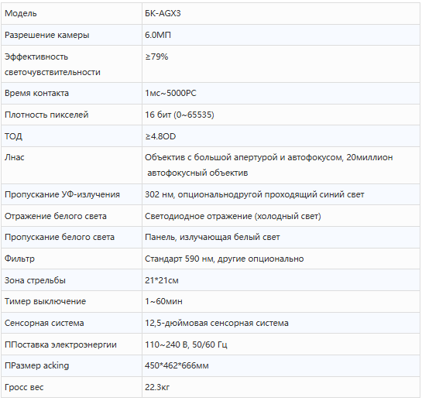
Task: Select the Стандарт 590 нм filter value
Action: click(x=225, y=259)
